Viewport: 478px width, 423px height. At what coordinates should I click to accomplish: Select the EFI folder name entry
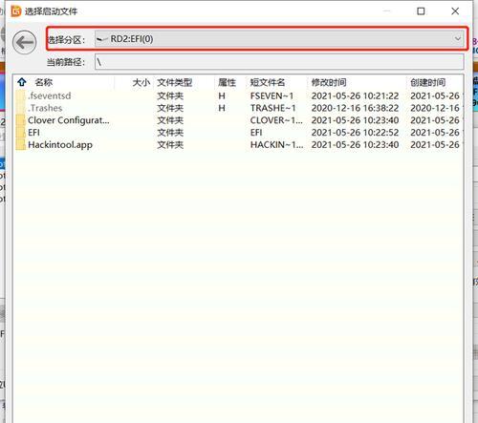click(33, 133)
